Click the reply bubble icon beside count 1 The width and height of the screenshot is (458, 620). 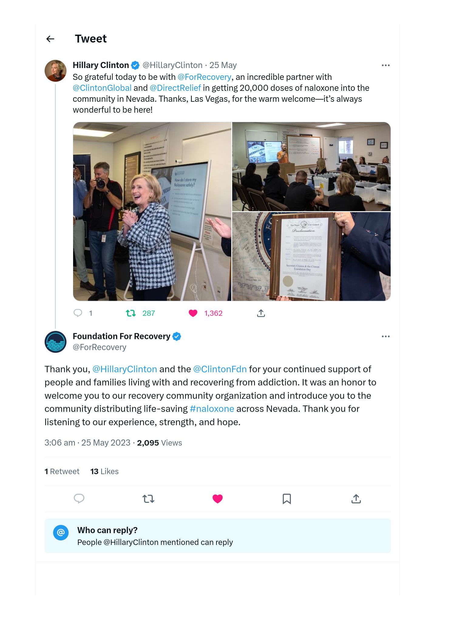(78, 313)
